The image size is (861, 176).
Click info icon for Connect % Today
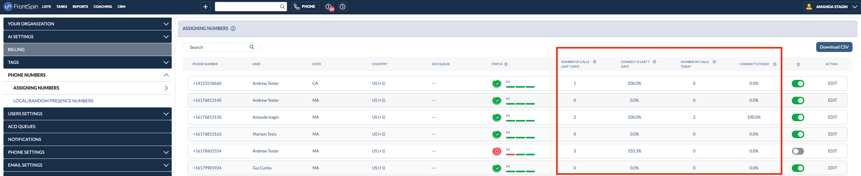pyautogui.click(x=775, y=64)
